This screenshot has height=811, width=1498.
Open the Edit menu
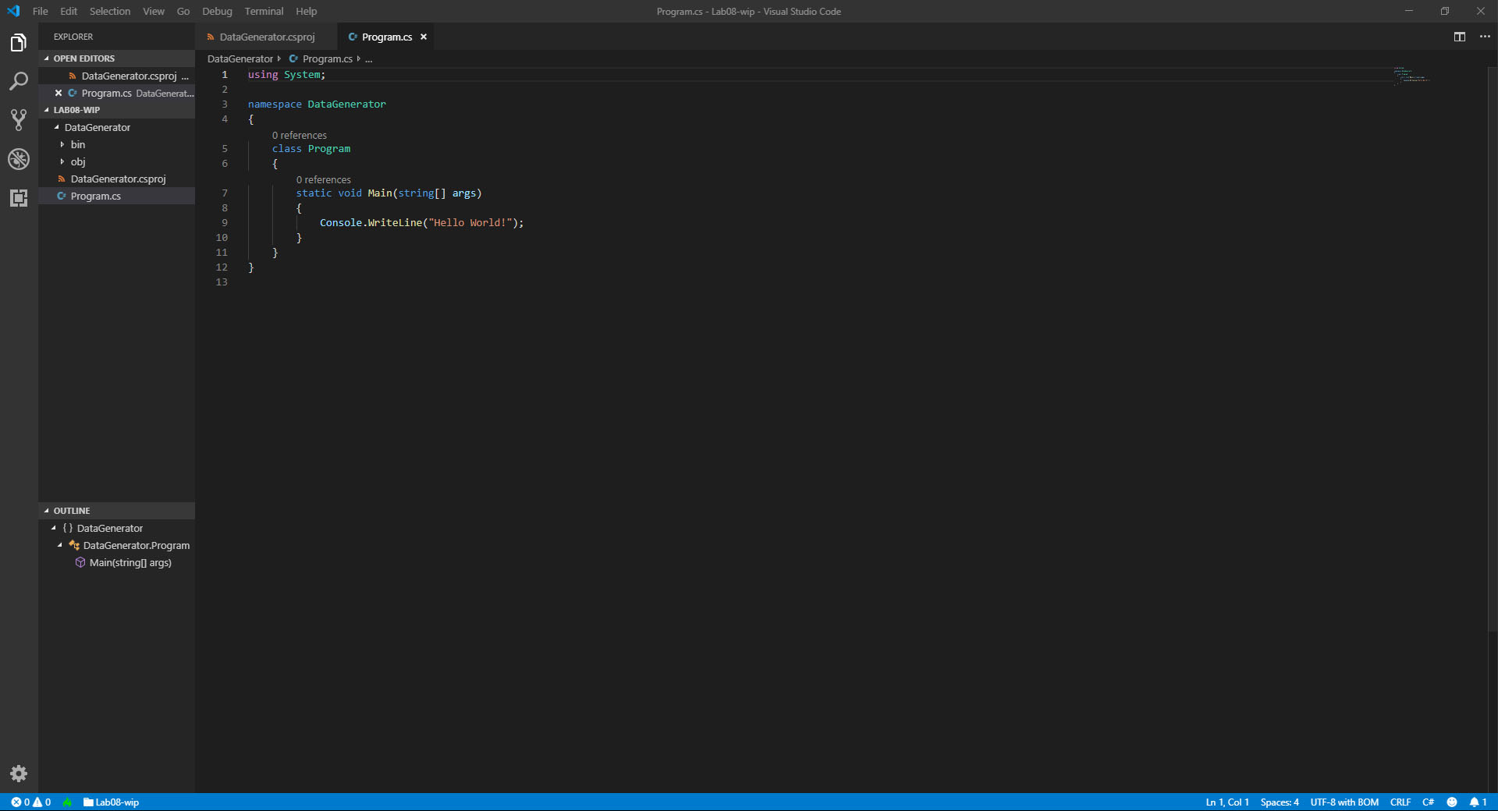point(69,11)
